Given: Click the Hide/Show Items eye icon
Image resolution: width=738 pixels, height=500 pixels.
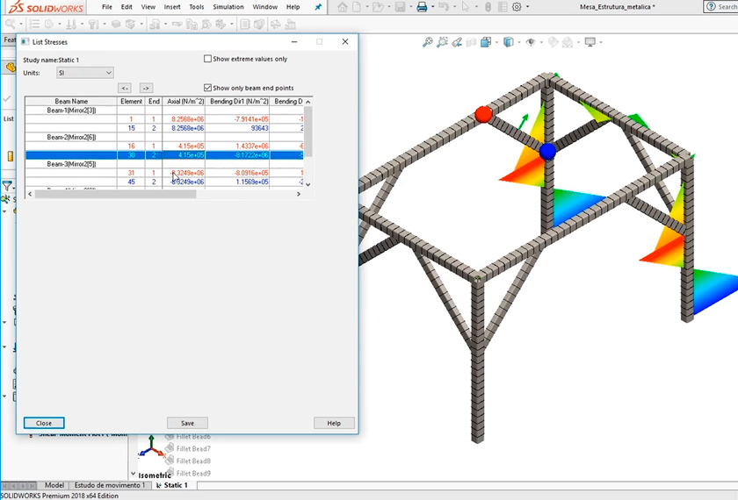Looking at the screenshot, I should [530, 42].
